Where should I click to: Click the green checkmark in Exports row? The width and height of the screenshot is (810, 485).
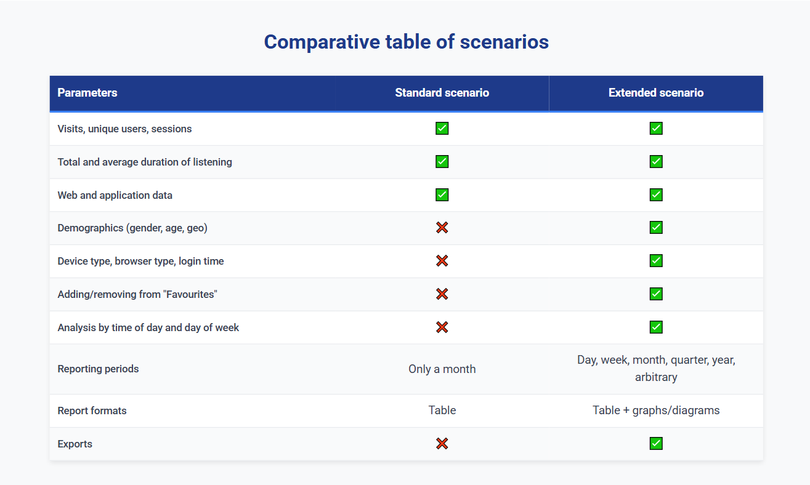coord(656,444)
